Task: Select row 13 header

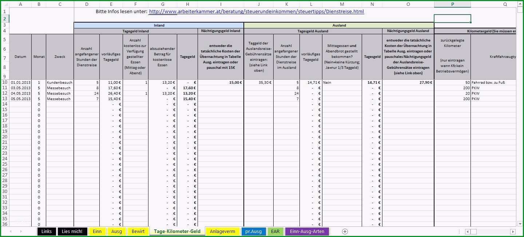Action: pos(5,99)
